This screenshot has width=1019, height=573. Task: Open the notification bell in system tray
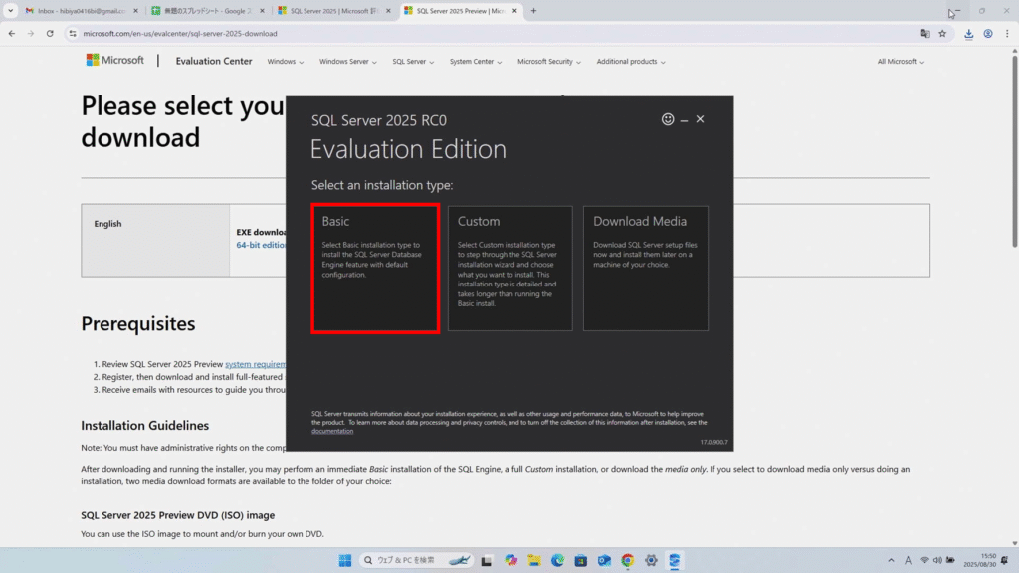(1005, 560)
